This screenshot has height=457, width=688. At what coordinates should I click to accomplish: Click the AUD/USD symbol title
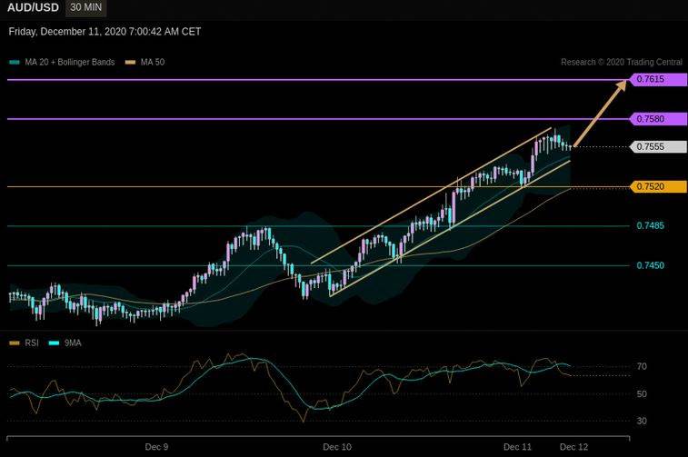[x=33, y=8]
